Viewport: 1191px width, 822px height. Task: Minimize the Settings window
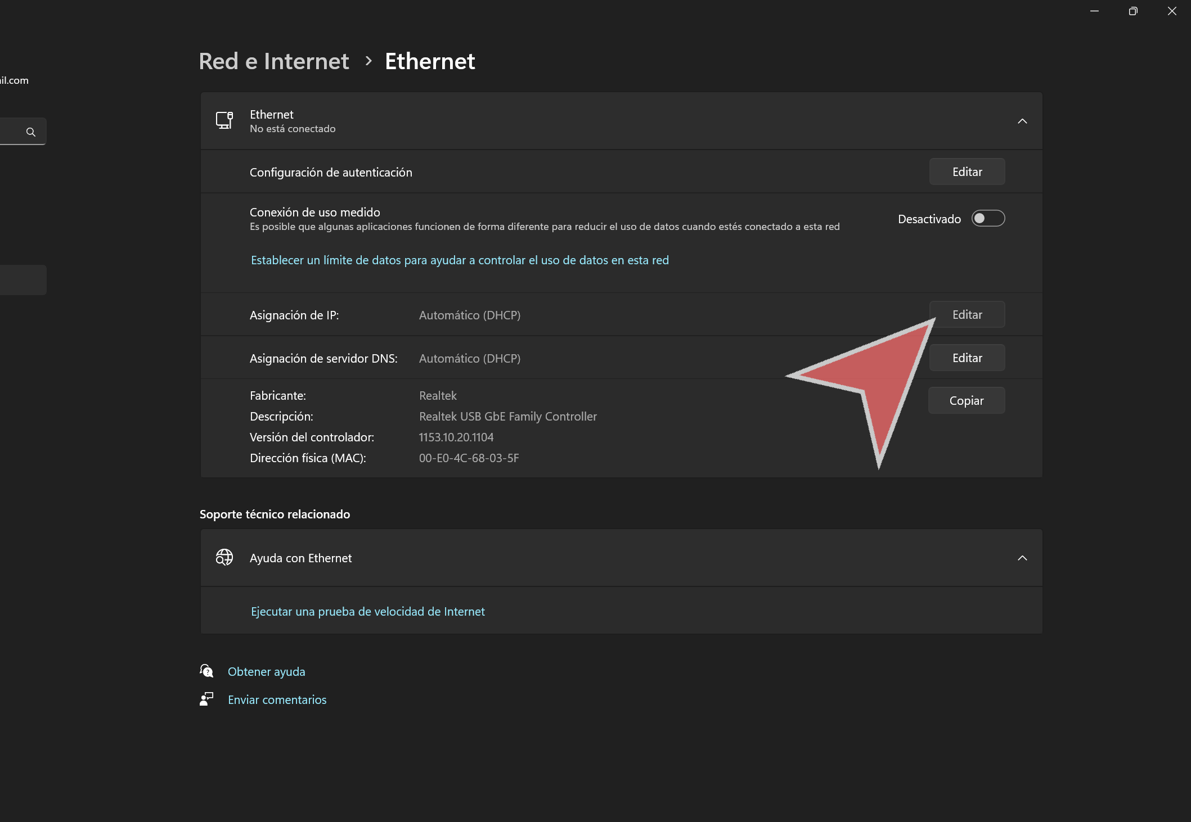pyautogui.click(x=1094, y=11)
